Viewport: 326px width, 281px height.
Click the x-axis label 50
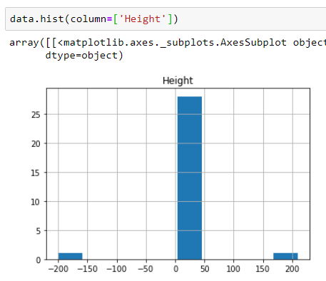point(205,269)
